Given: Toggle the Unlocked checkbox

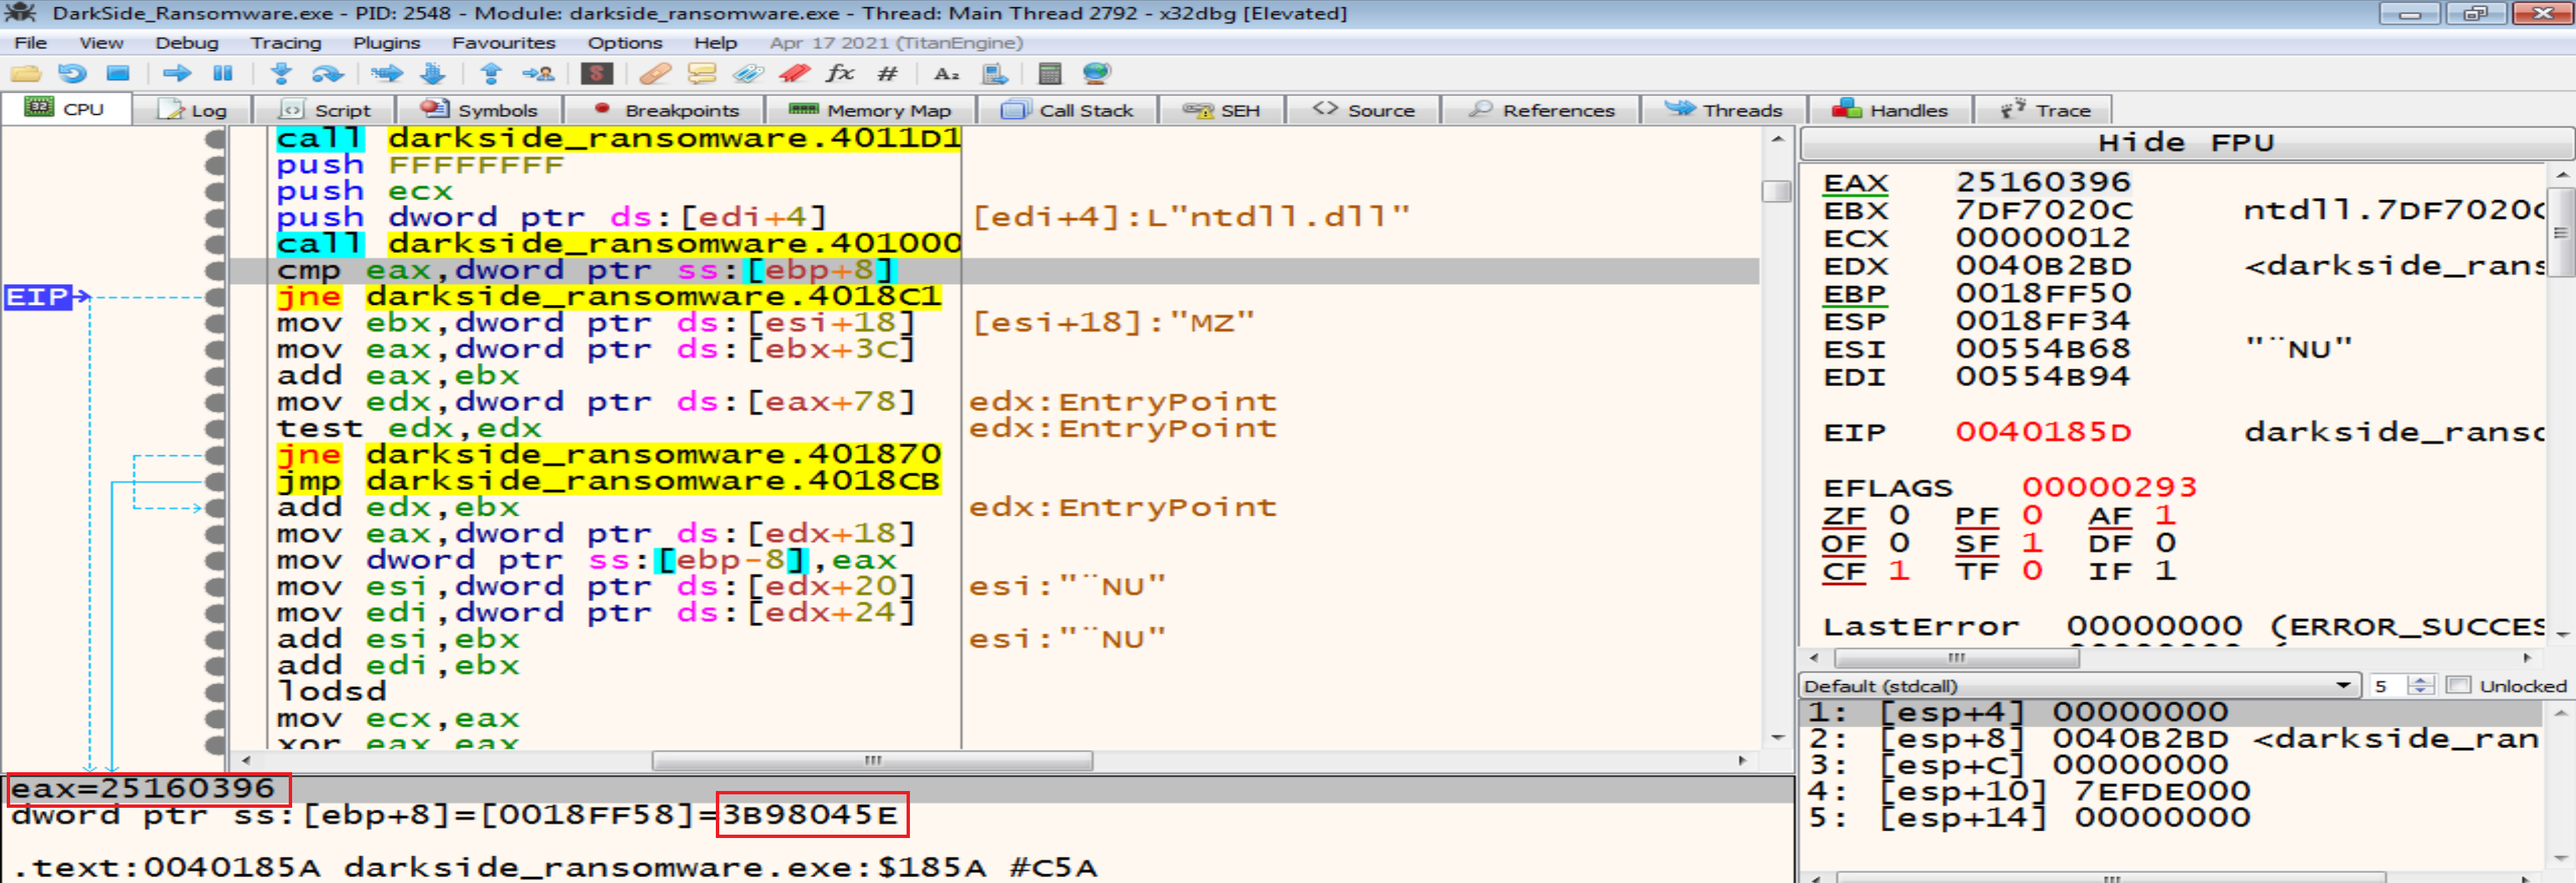Looking at the screenshot, I should point(2458,685).
